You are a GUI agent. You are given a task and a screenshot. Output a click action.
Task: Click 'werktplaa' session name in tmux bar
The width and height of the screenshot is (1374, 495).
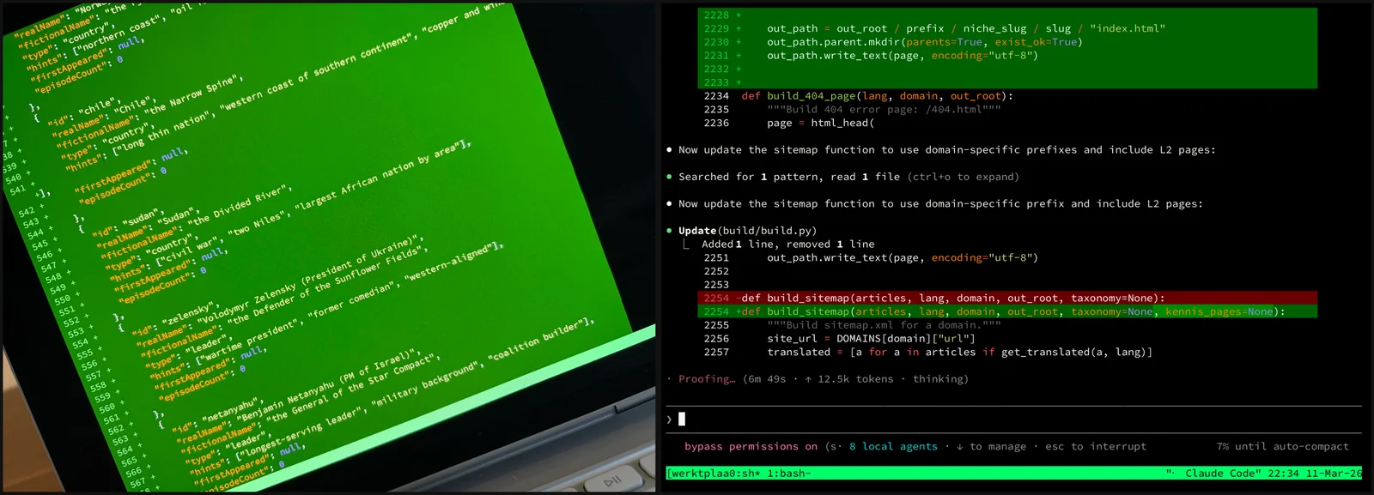[x=699, y=474]
